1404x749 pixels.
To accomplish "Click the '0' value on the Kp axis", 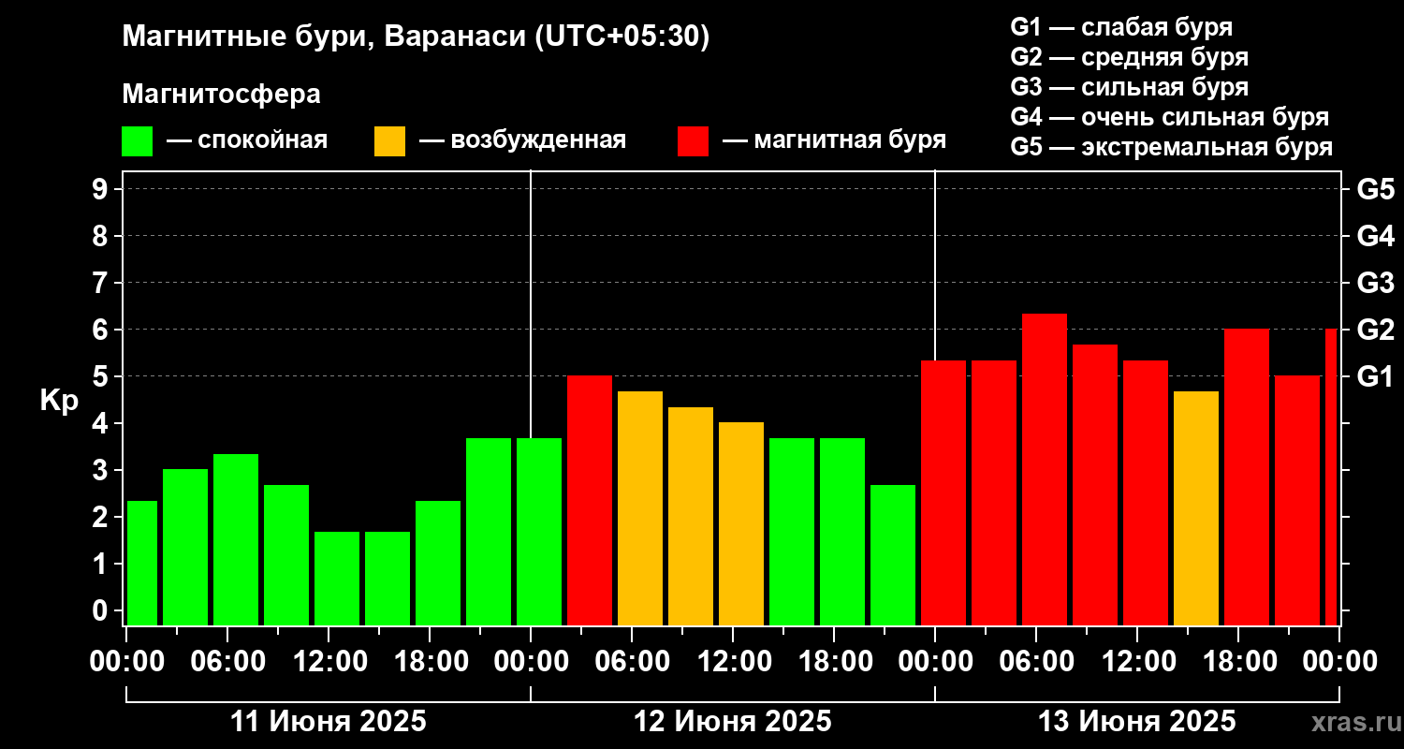I will tap(102, 610).
